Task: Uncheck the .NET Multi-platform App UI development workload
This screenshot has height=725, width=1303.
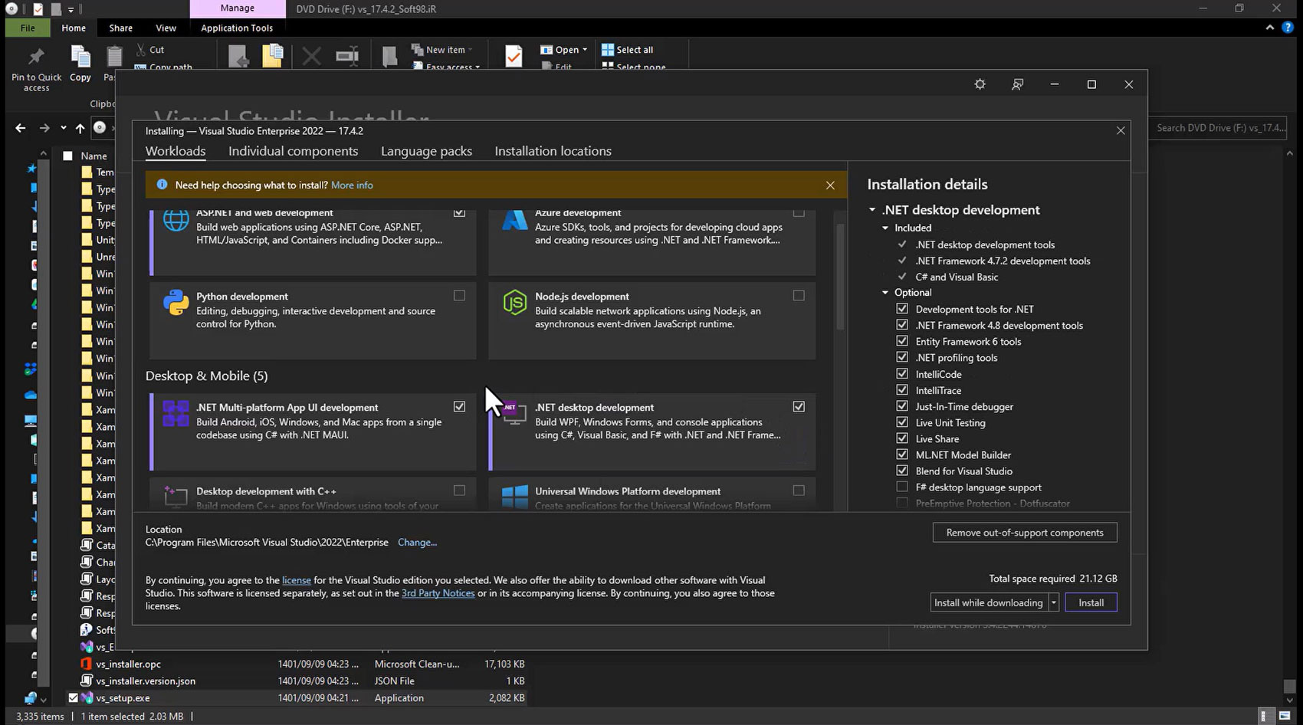Action: 459,407
